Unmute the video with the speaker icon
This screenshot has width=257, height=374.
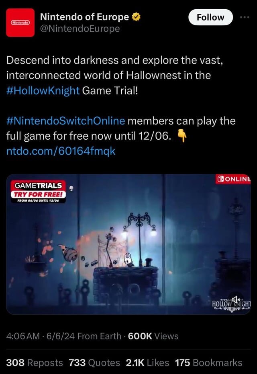coord(236,299)
